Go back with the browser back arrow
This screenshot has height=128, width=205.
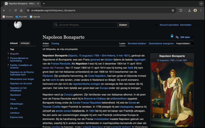point(4,10)
